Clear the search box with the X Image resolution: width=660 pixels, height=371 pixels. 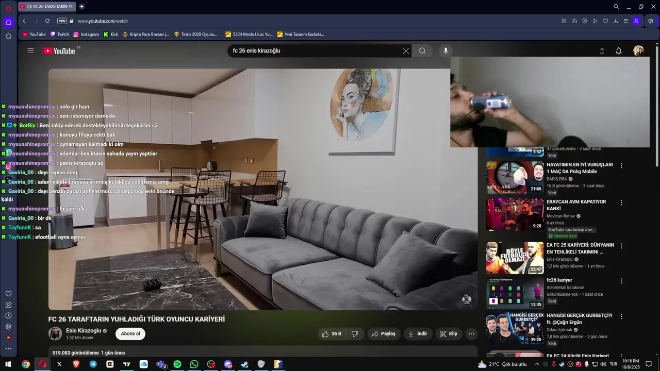406,50
